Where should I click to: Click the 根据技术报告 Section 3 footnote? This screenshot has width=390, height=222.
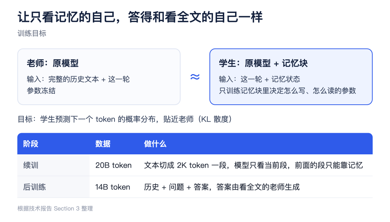(x=55, y=209)
